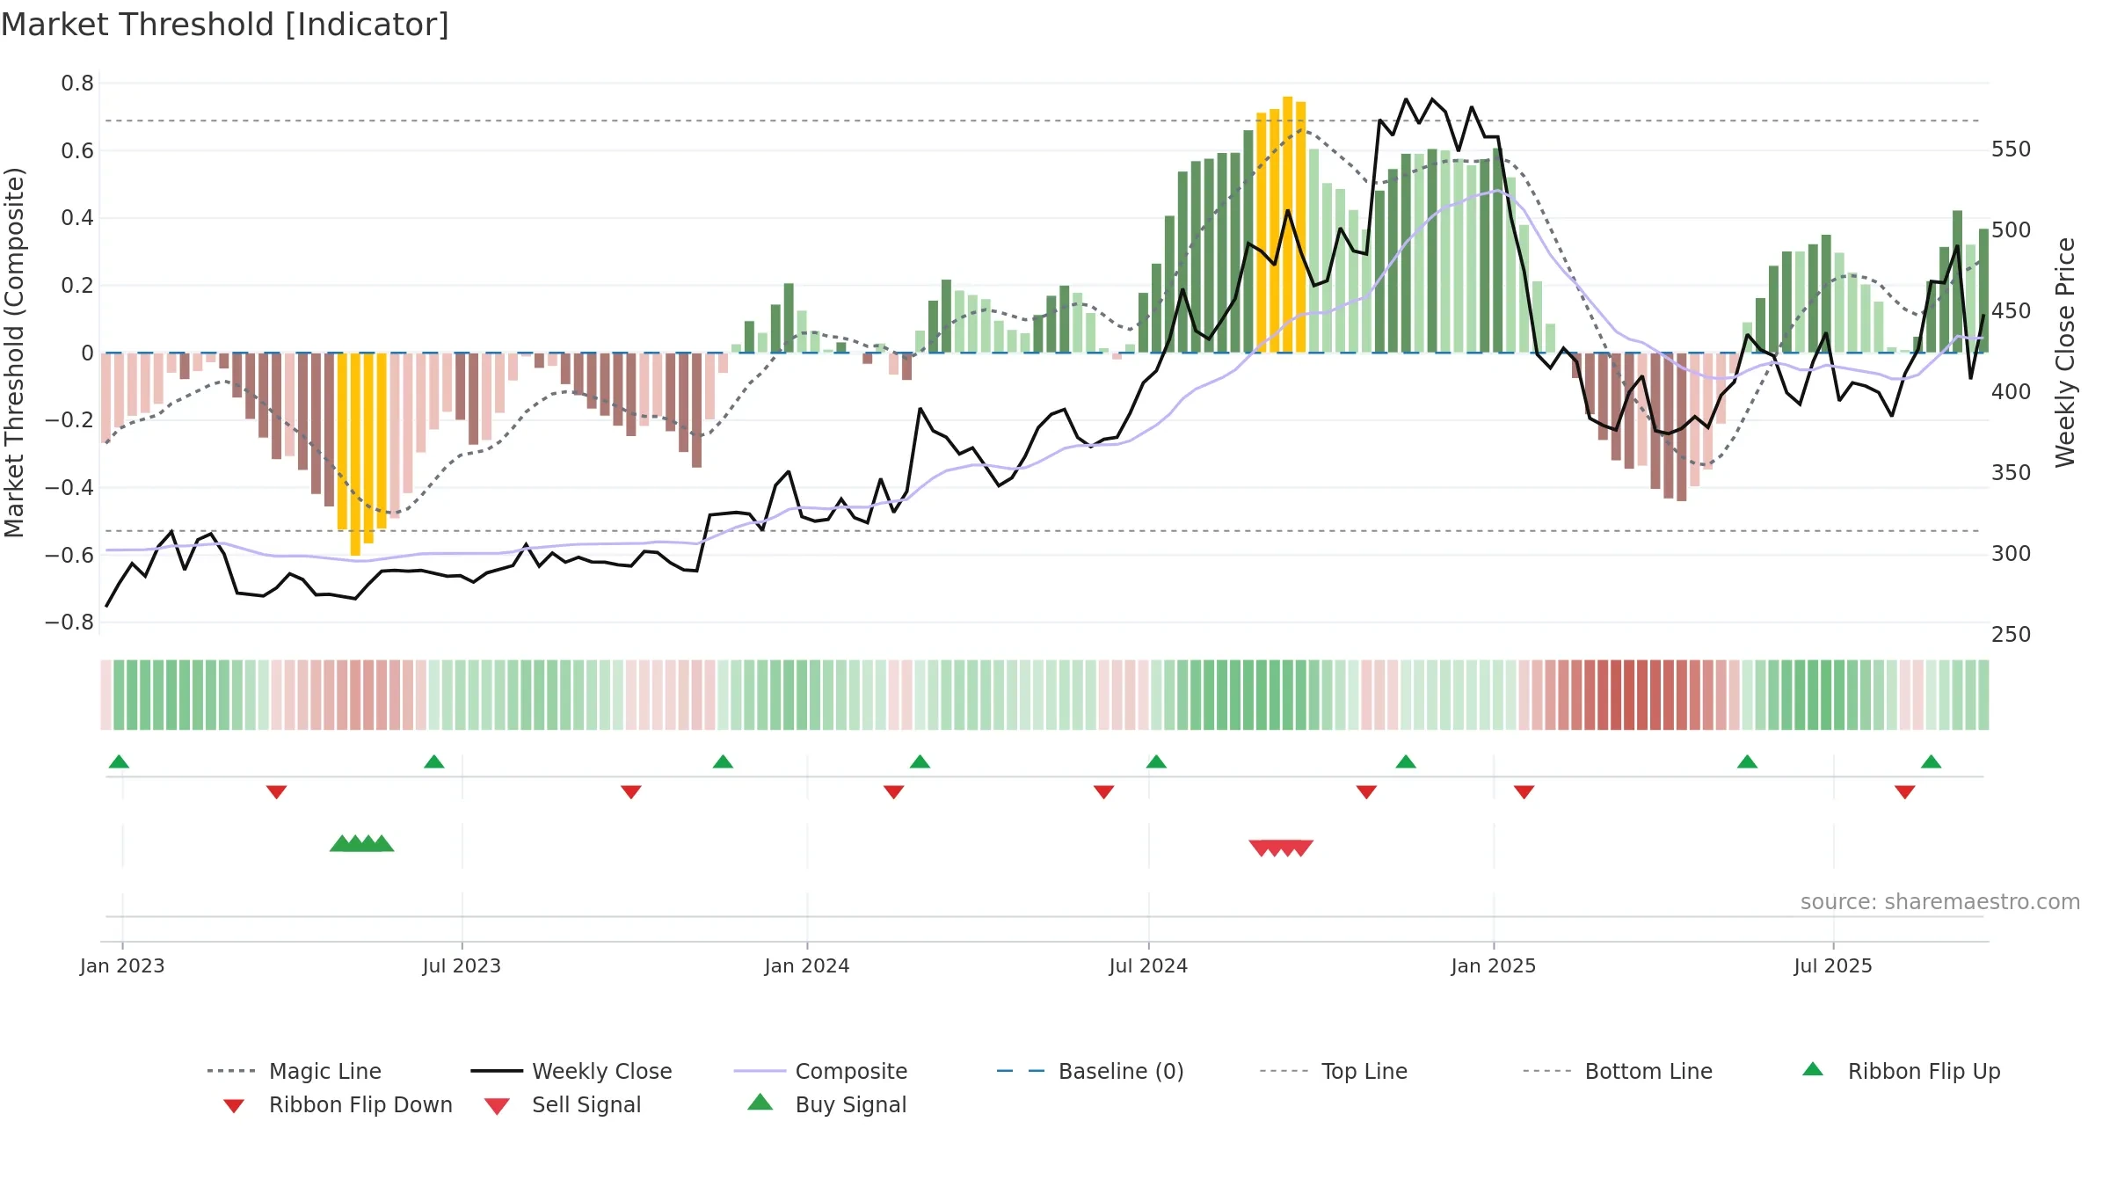Click the Weekly Close Price axis title
The height and width of the screenshot is (1187, 2110).
coord(2065,352)
